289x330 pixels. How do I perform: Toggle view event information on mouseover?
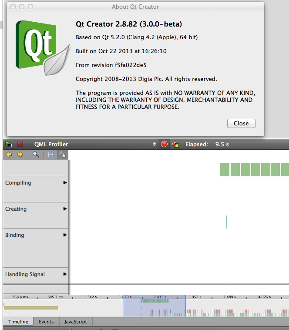(x=63, y=155)
